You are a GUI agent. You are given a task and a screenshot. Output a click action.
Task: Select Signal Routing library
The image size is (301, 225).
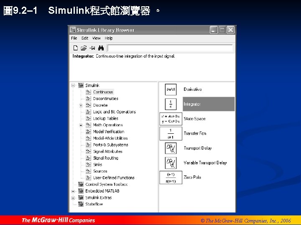[x=106, y=158]
